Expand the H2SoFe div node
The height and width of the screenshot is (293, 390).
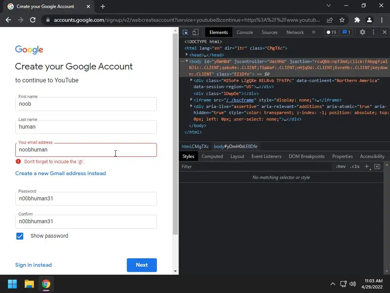[x=191, y=80]
